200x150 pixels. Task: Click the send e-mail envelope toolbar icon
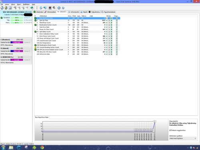tap(10, 8)
